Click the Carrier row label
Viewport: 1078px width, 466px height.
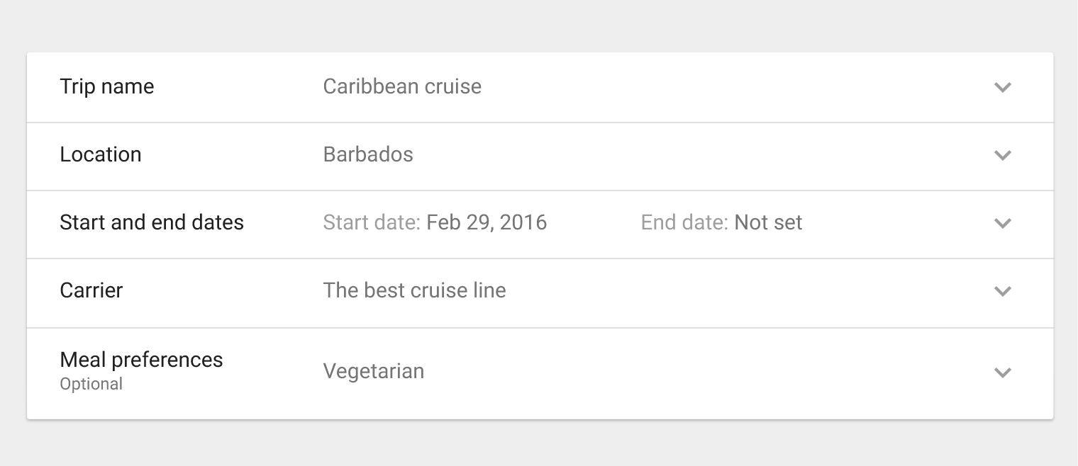[91, 290]
